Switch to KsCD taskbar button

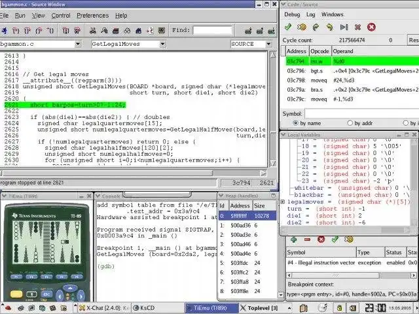pos(158,308)
